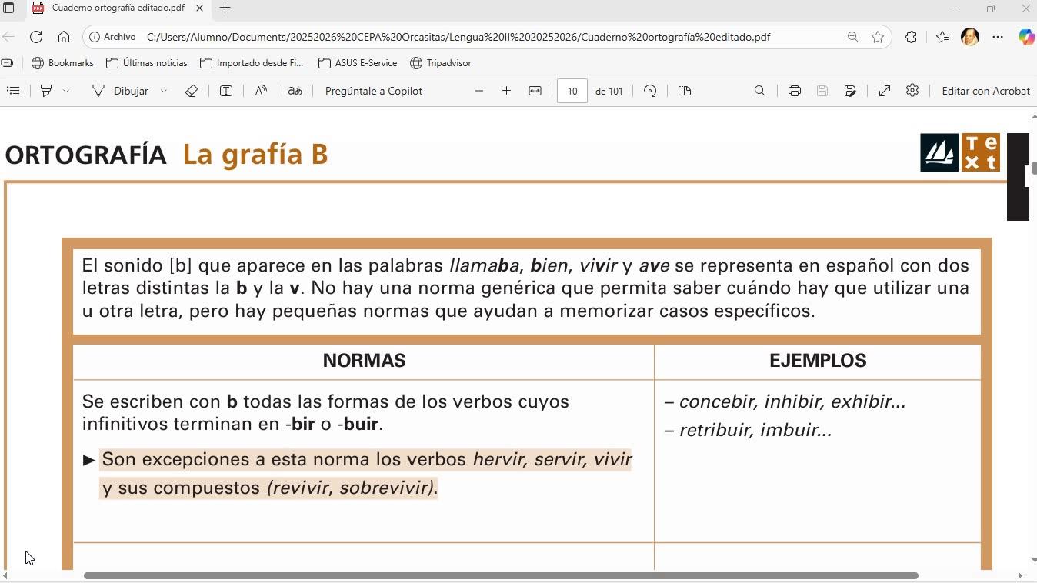Viewport: 1037px width, 583px height.
Task: Click Editar con Acrobat
Action: pos(985,91)
